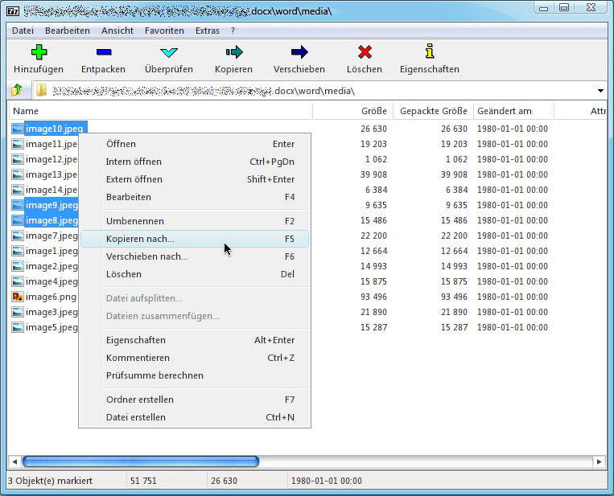This screenshot has height=496, width=614.
Task: Click file icon of image3.jpeg
Action: pos(17,312)
